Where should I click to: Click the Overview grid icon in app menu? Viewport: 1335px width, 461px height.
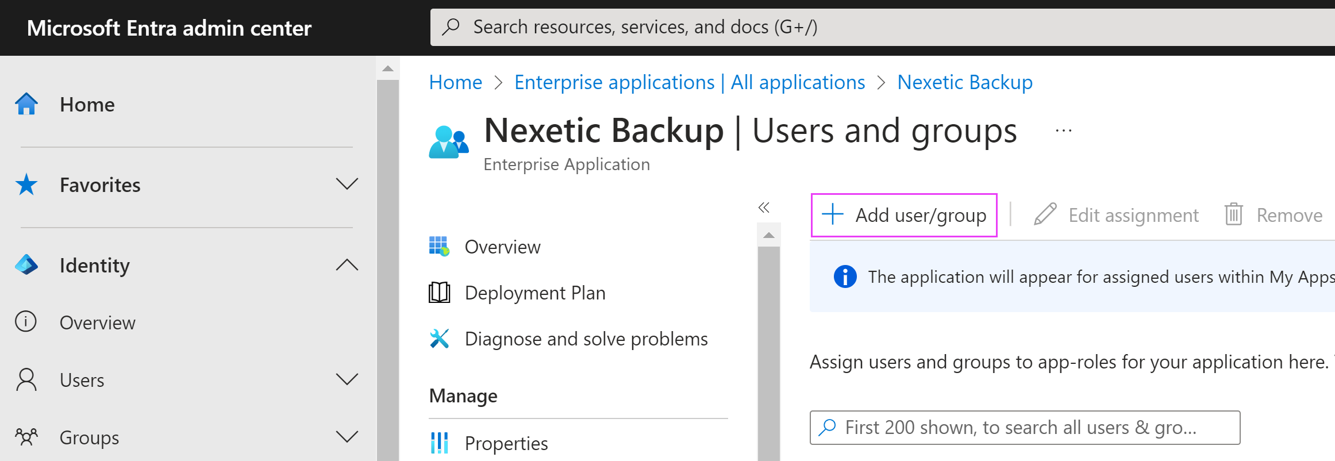[440, 246]
